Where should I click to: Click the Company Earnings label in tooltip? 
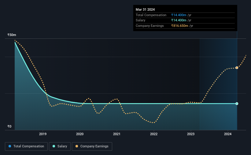[150, 26]
